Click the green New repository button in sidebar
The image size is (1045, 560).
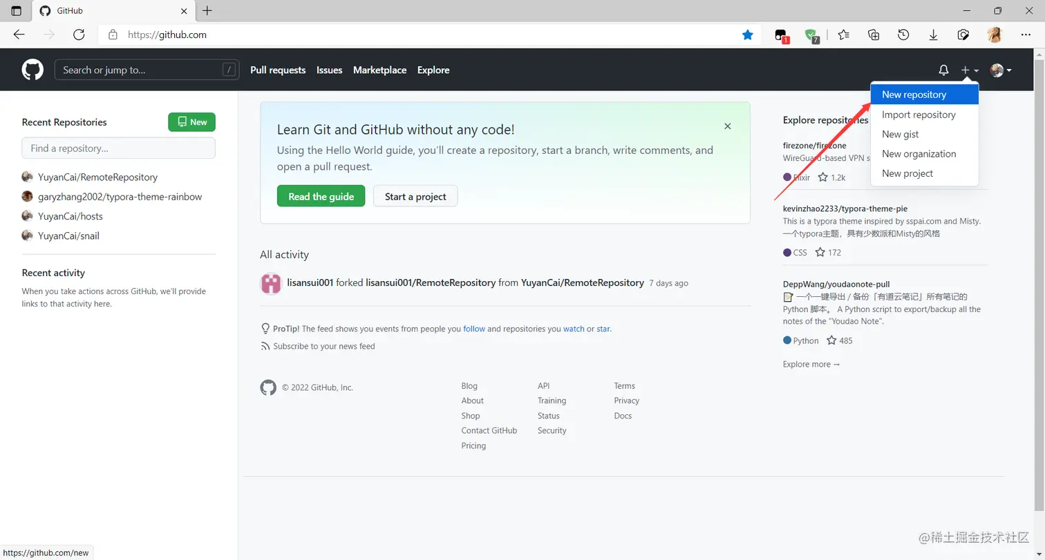coord(192,122)
